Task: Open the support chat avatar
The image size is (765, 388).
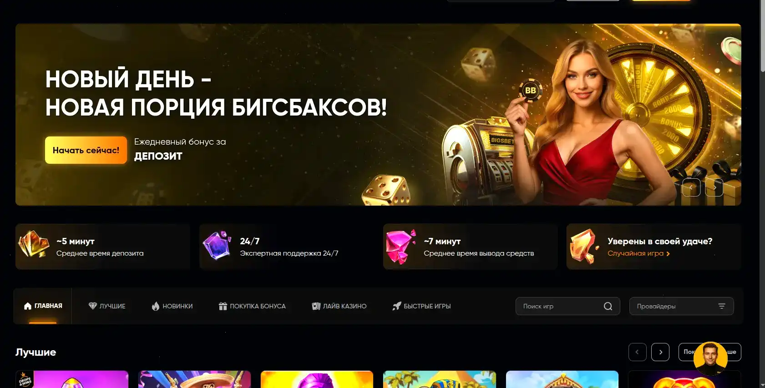Action: pos(710,358)
